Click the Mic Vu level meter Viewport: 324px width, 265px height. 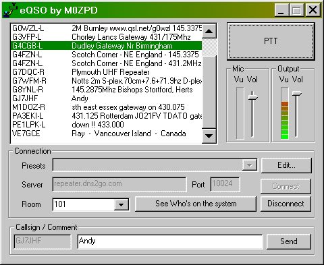(240, 113)
